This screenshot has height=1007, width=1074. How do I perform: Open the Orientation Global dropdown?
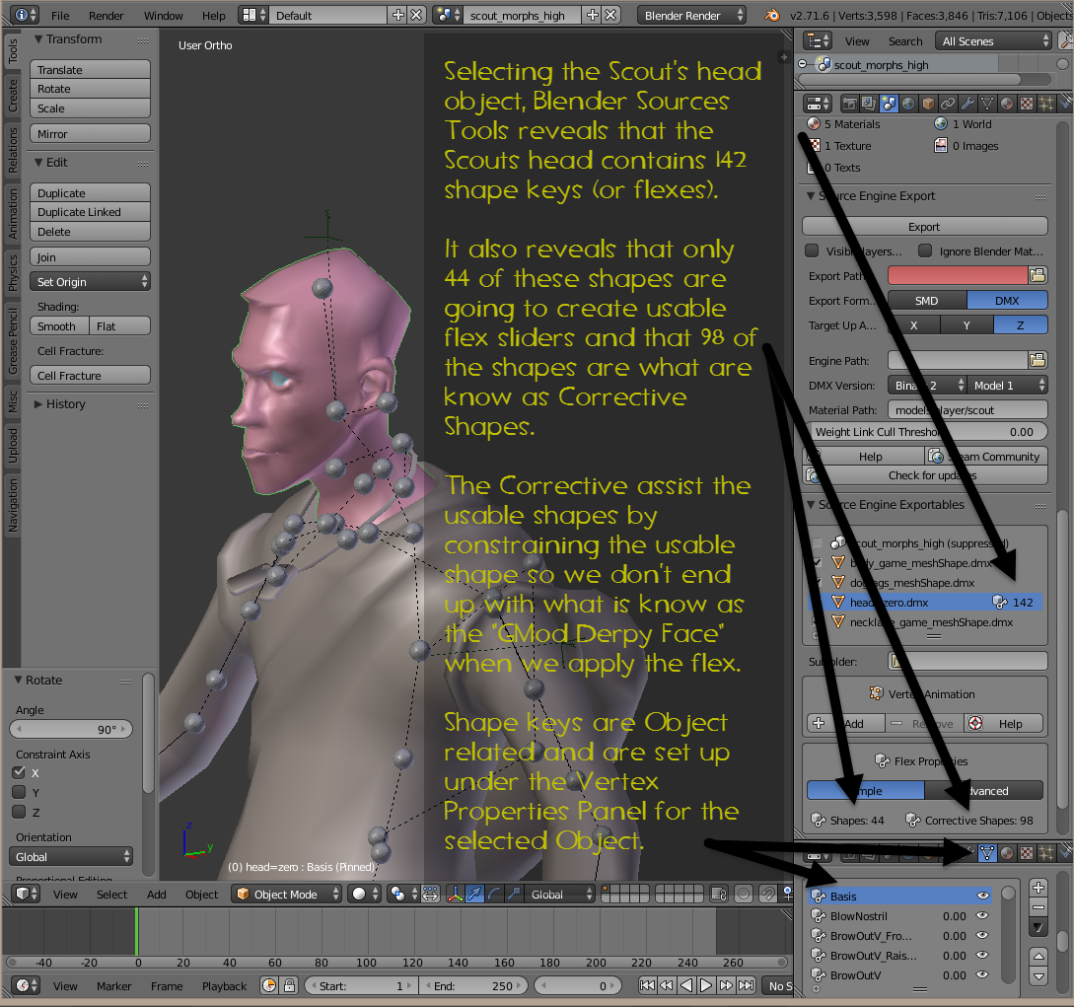71,857
